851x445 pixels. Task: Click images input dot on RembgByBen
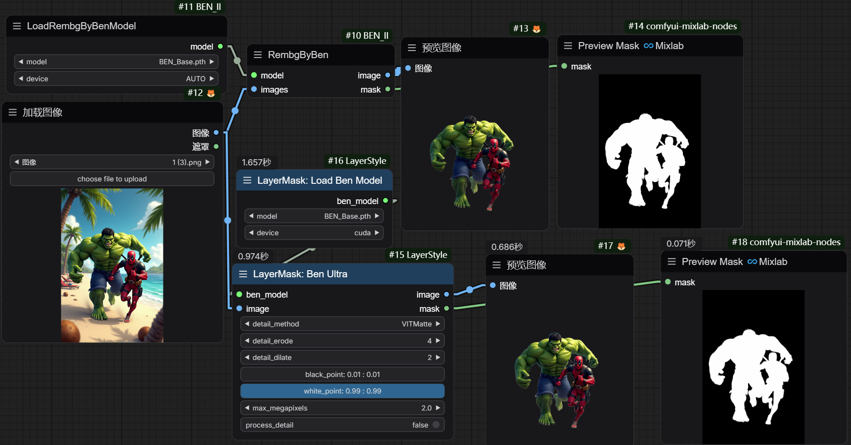(254, 89)
